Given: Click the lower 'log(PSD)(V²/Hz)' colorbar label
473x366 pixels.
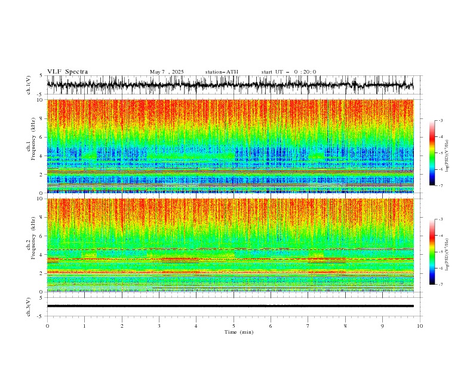Looking at the screenshot, I should pyautogui.click(x=447, y=255).
